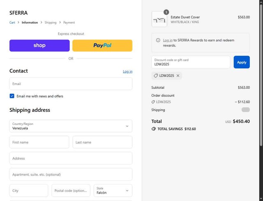Open the Country/Region dropdown
The image size is (263, 201).
[x=71, y=126]
